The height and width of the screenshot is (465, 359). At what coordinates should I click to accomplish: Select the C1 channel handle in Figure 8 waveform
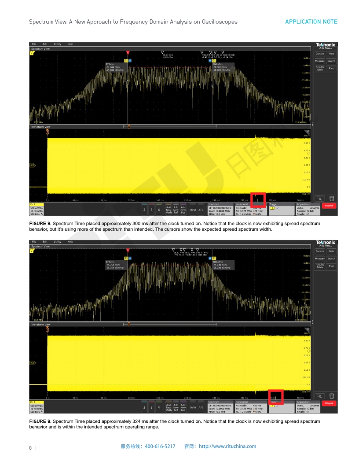32,165
